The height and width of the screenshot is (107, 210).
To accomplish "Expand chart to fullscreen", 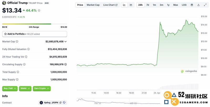I will 205,5.
